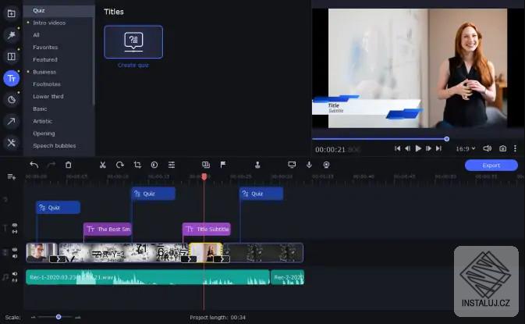This screenshot has width=525, height=324.
Task: Toggle link on the audio track
Action: [15, 280]
